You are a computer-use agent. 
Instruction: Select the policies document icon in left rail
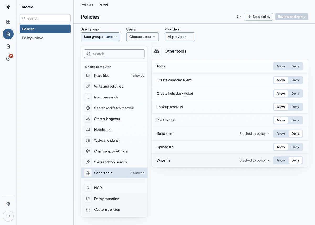pyautogui.click(x=8, y=34)
